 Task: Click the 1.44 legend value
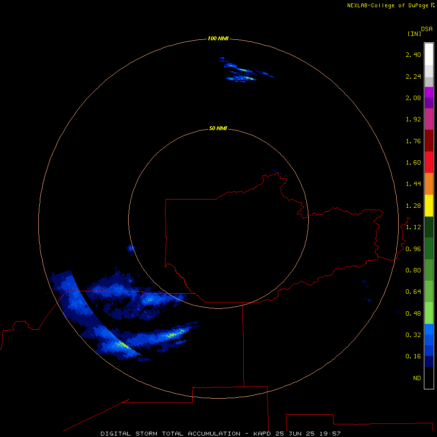pyautogui.click(x=413, y=184)
